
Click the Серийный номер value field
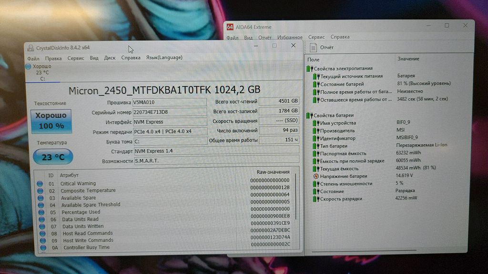(169, 112)
